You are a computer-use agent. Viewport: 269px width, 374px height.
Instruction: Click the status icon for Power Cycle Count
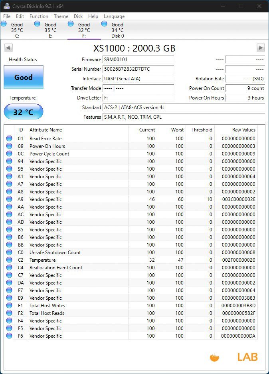coord(9,153)
